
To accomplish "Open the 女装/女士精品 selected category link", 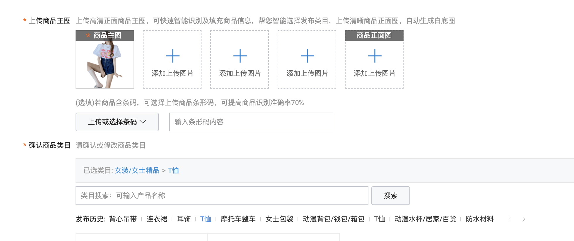I will coord(137,171).
